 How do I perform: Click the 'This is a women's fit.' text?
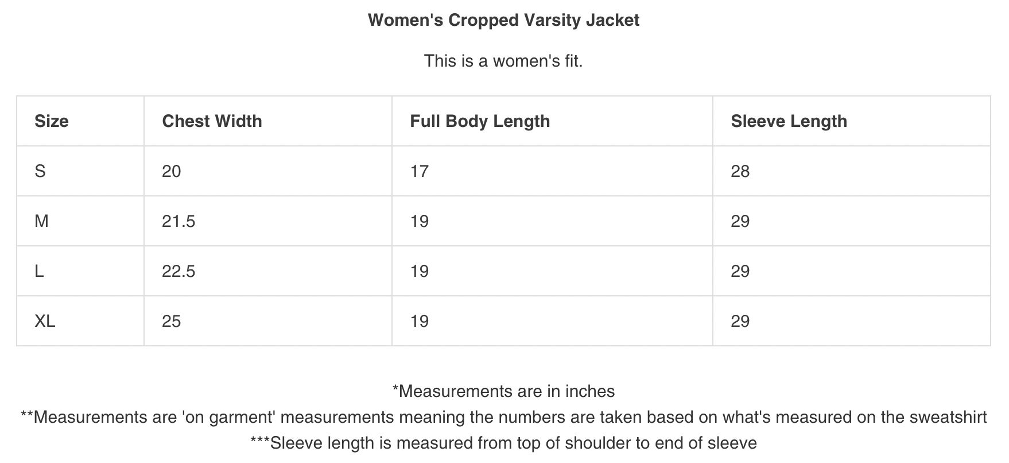[503, 61]
